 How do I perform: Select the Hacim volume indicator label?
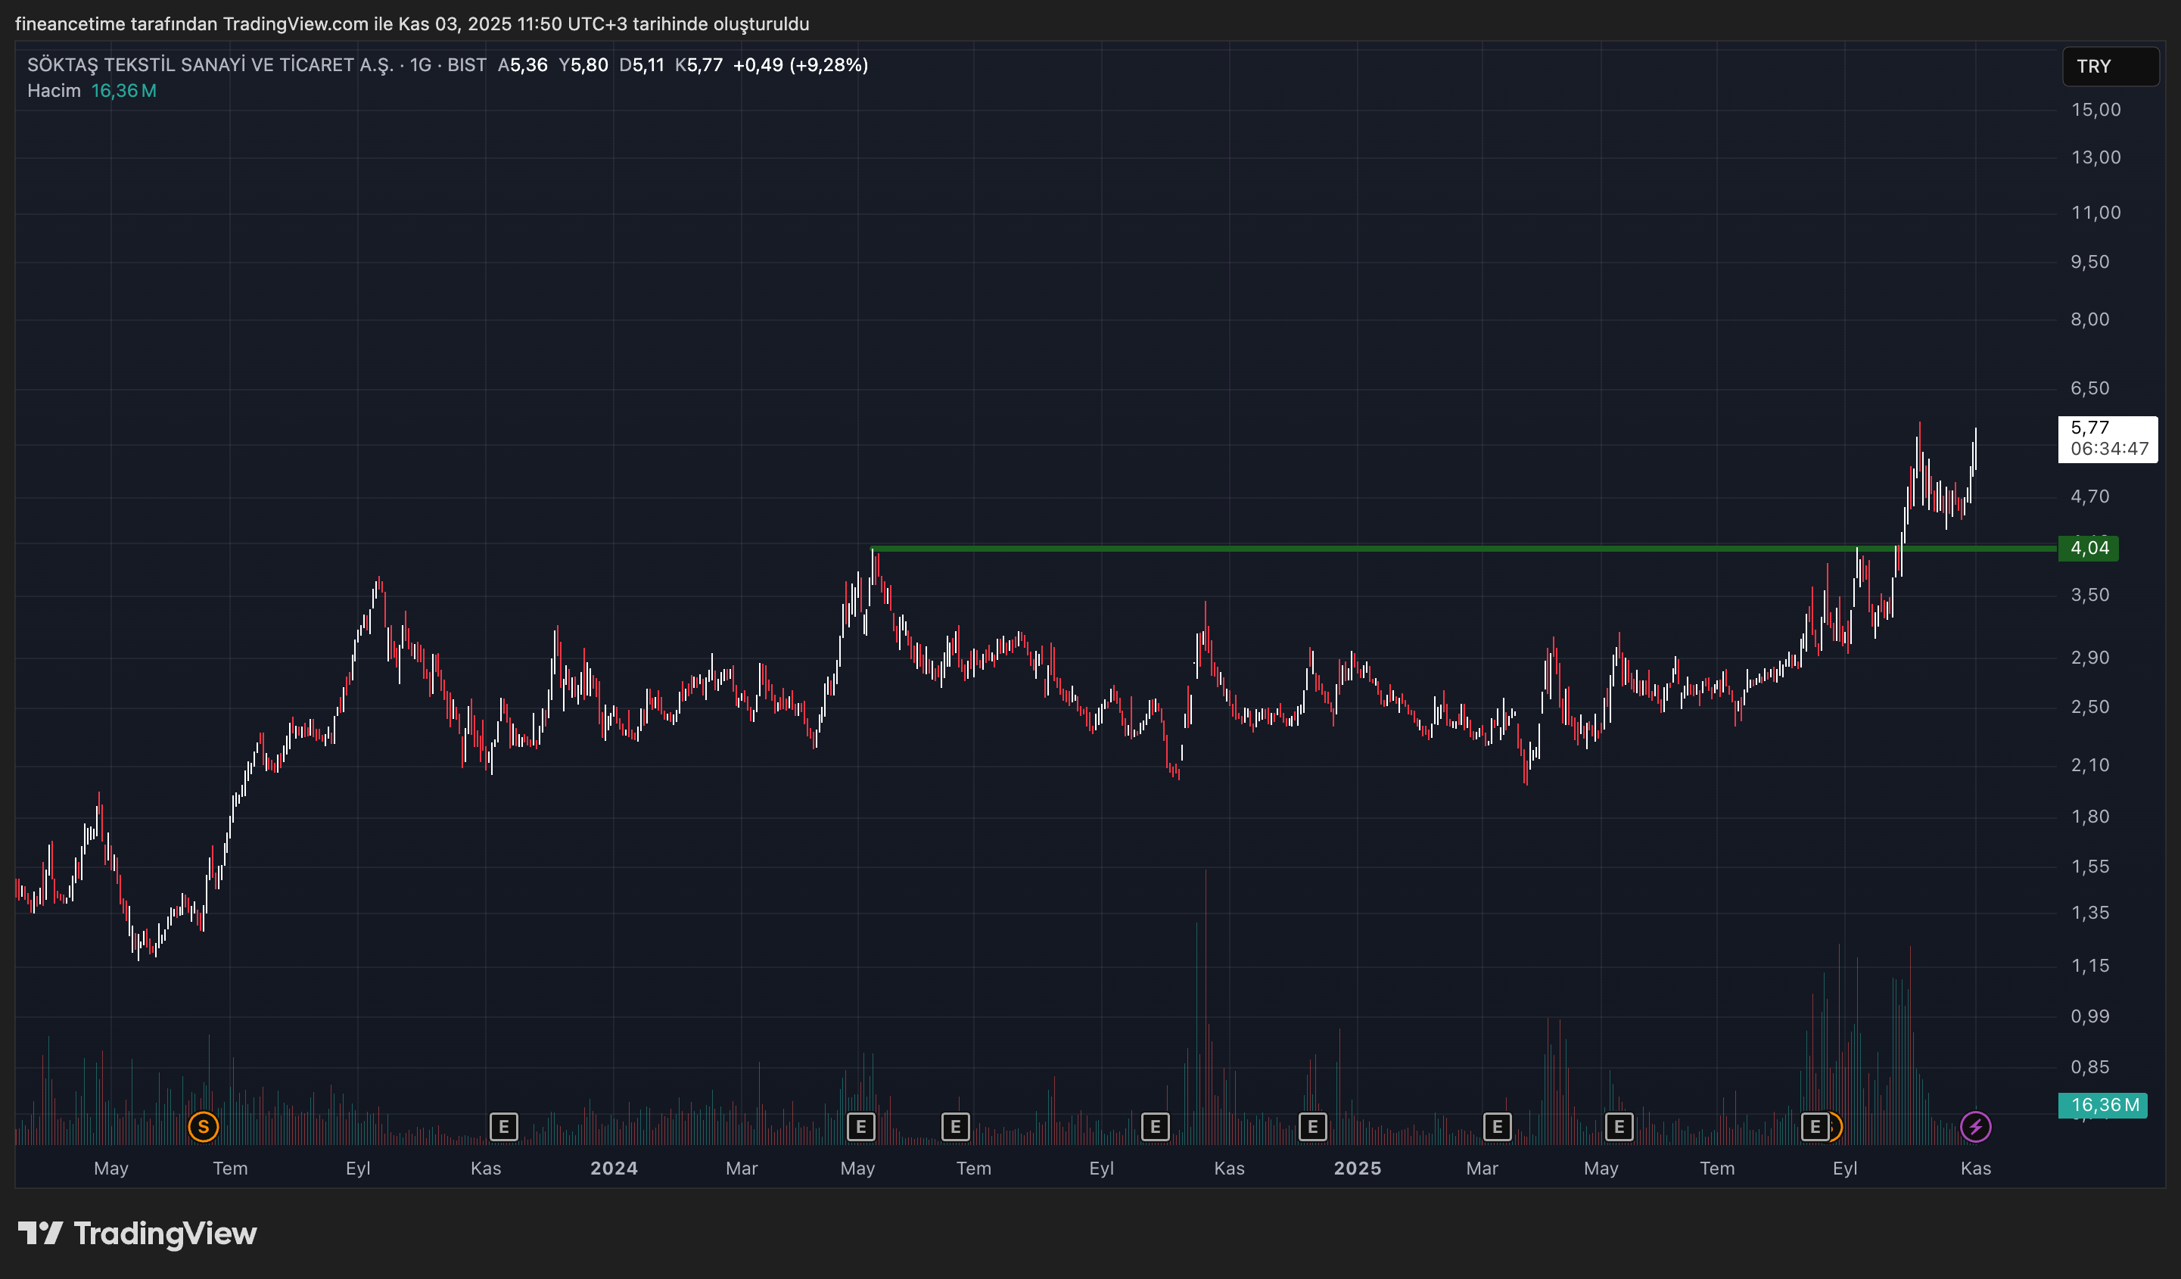click(54, 91)
